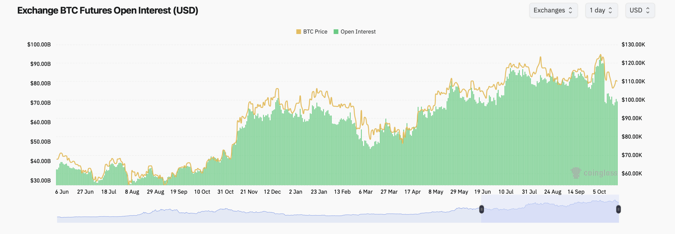Click the 5 Oct x-axis label
The width and height of the screenshot is (675, 234).
(599, 192)
